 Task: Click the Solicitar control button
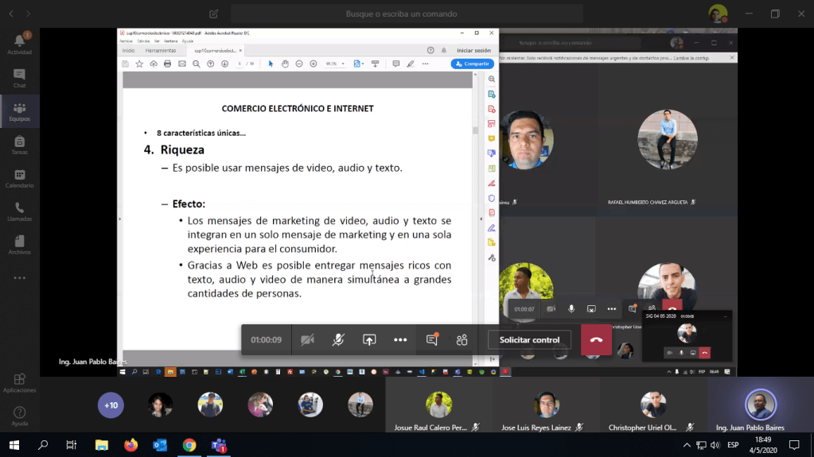coord(529,339)
